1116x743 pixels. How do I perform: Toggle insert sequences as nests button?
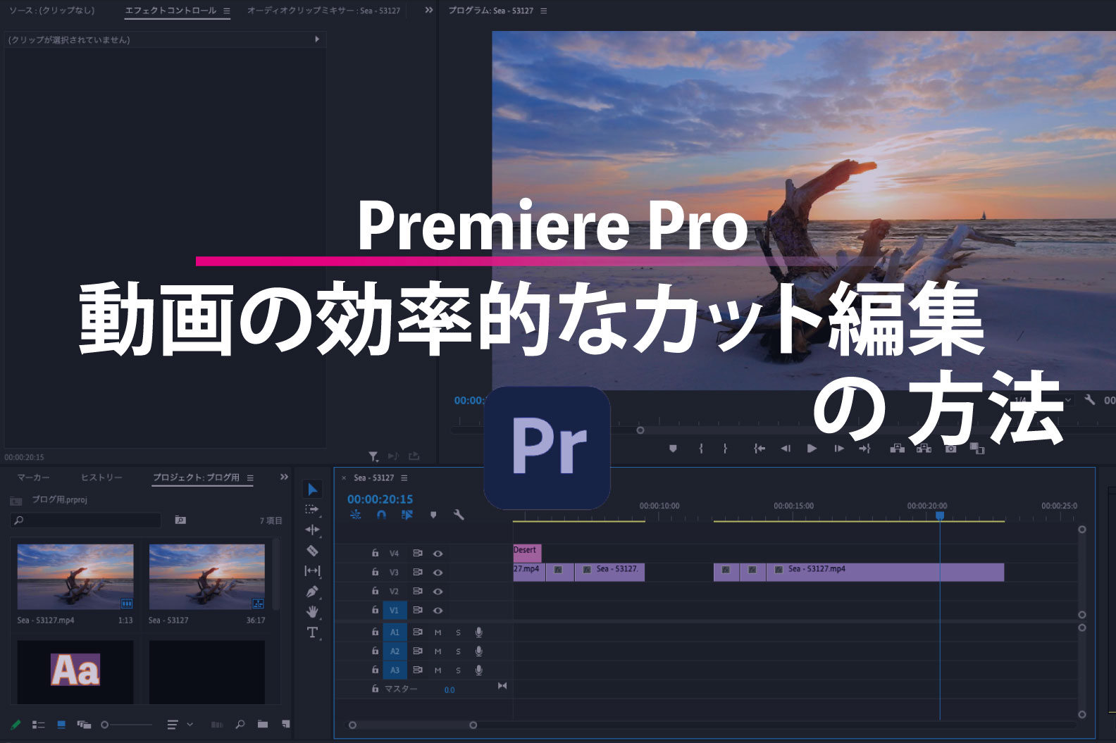coord(356,515)
